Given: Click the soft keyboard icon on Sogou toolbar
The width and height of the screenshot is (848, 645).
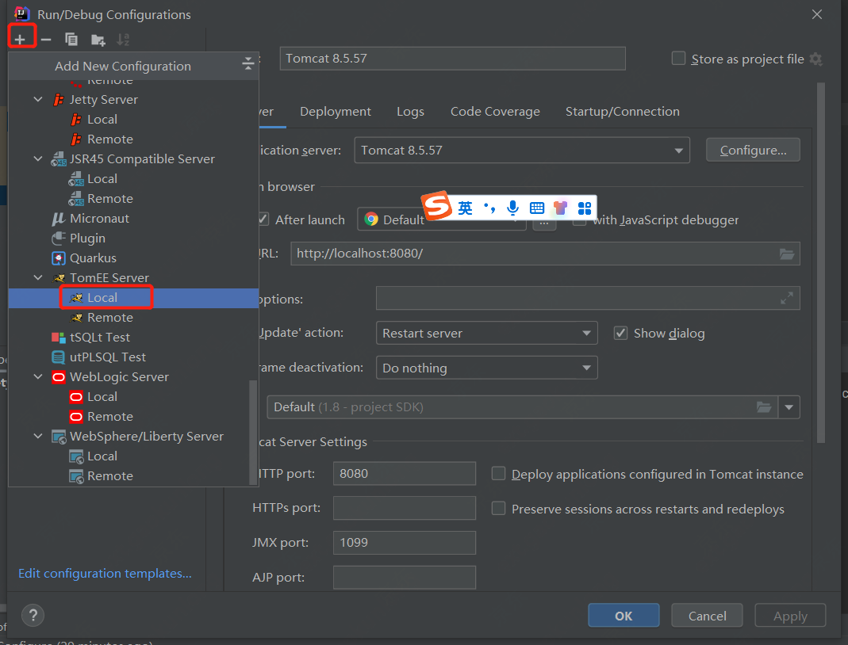Looking at the screenshot, I should pyautogui.click(x=536, y=208).
